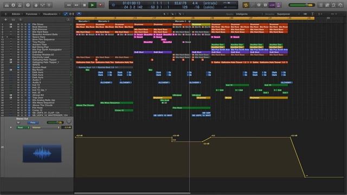Open the track header options dropdown

(68, 19)
